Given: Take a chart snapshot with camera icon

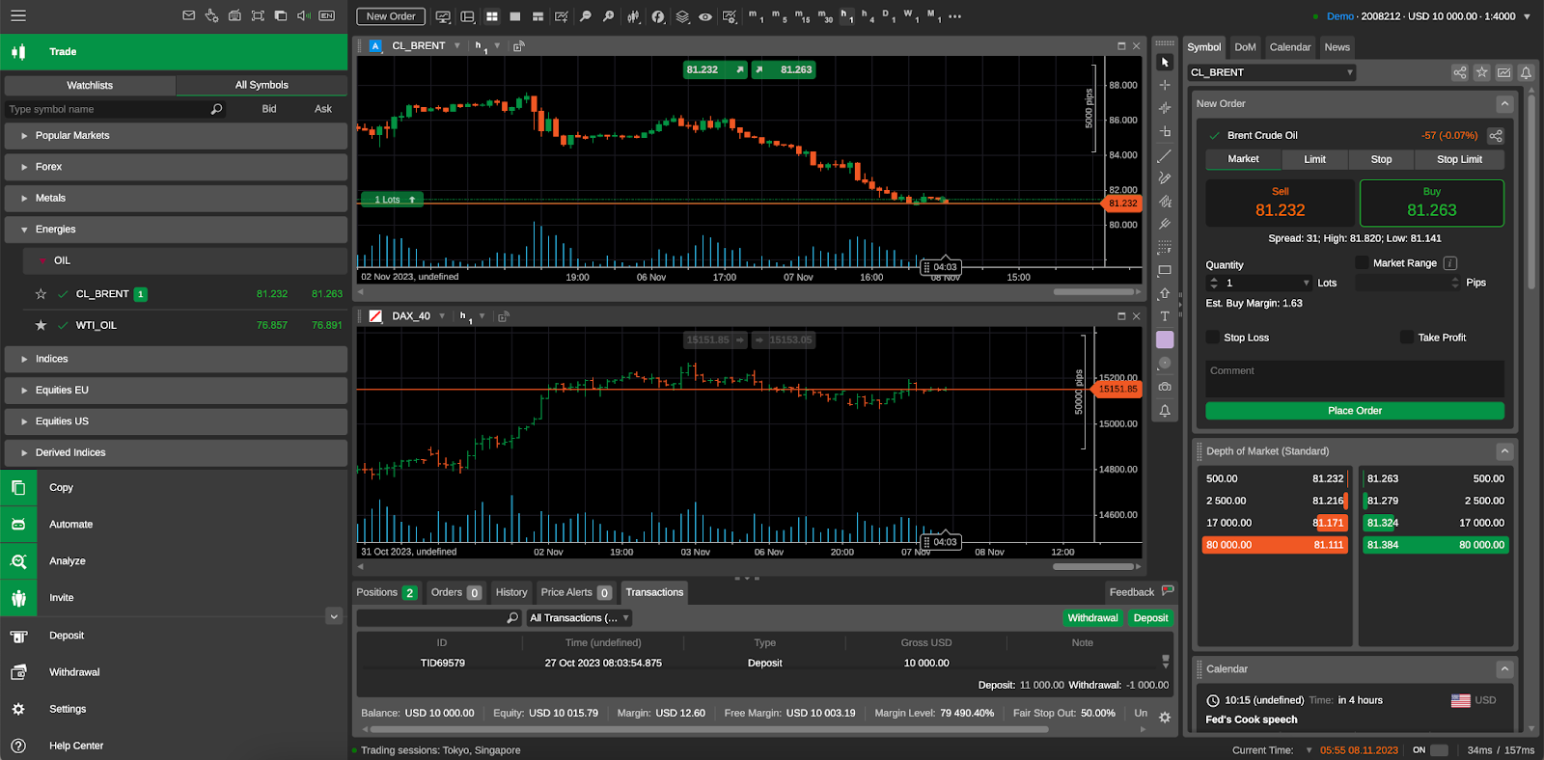Looking at the screenshot, I should point(1165,387).
